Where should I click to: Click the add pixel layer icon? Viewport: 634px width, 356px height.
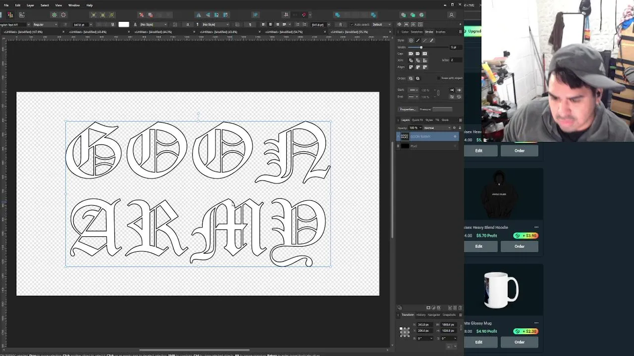(455, 308)
